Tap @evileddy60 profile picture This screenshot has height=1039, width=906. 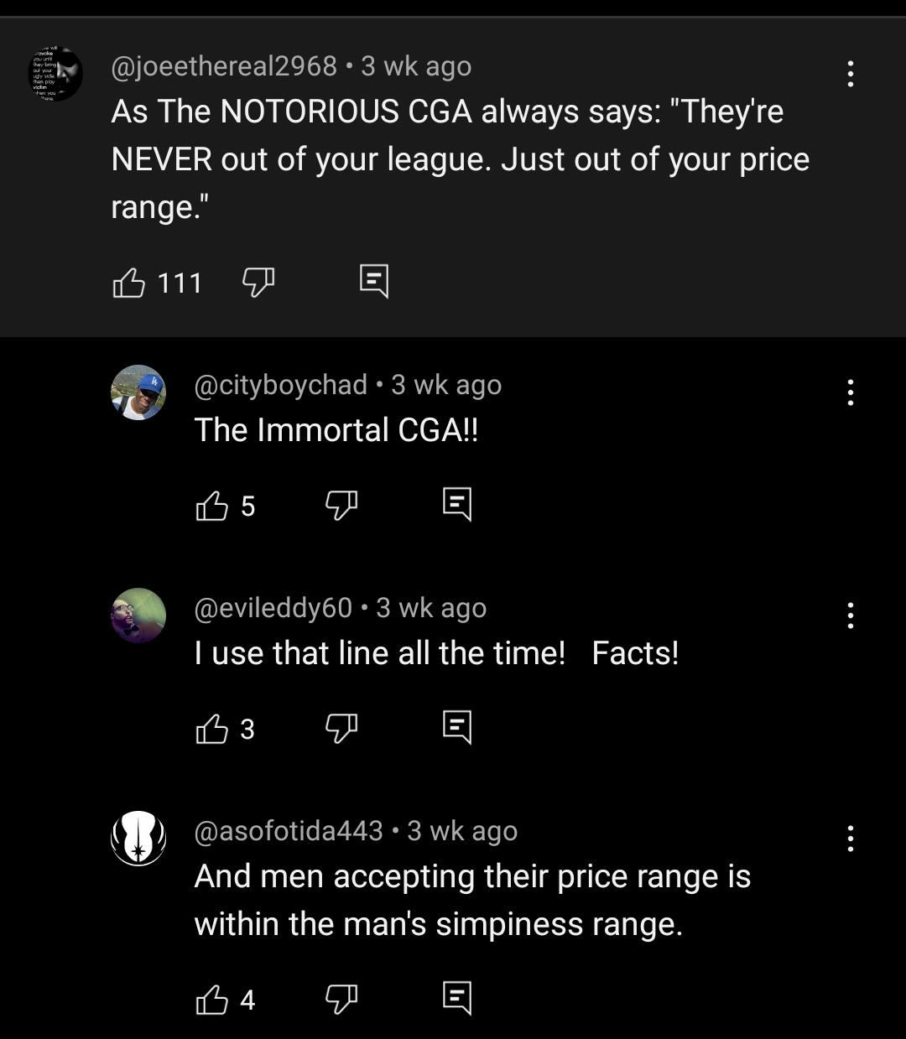(x=138, y=616)
